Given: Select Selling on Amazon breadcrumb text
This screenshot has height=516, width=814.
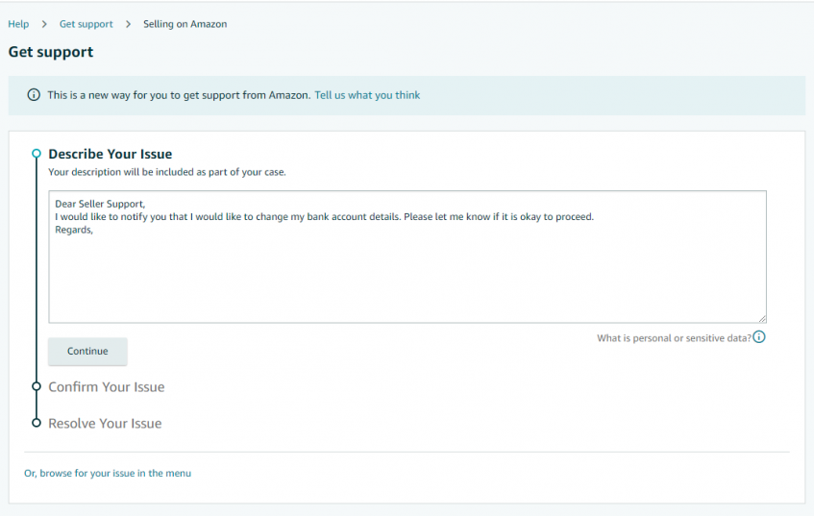Looking at the screenshot, I should (185, 24).
